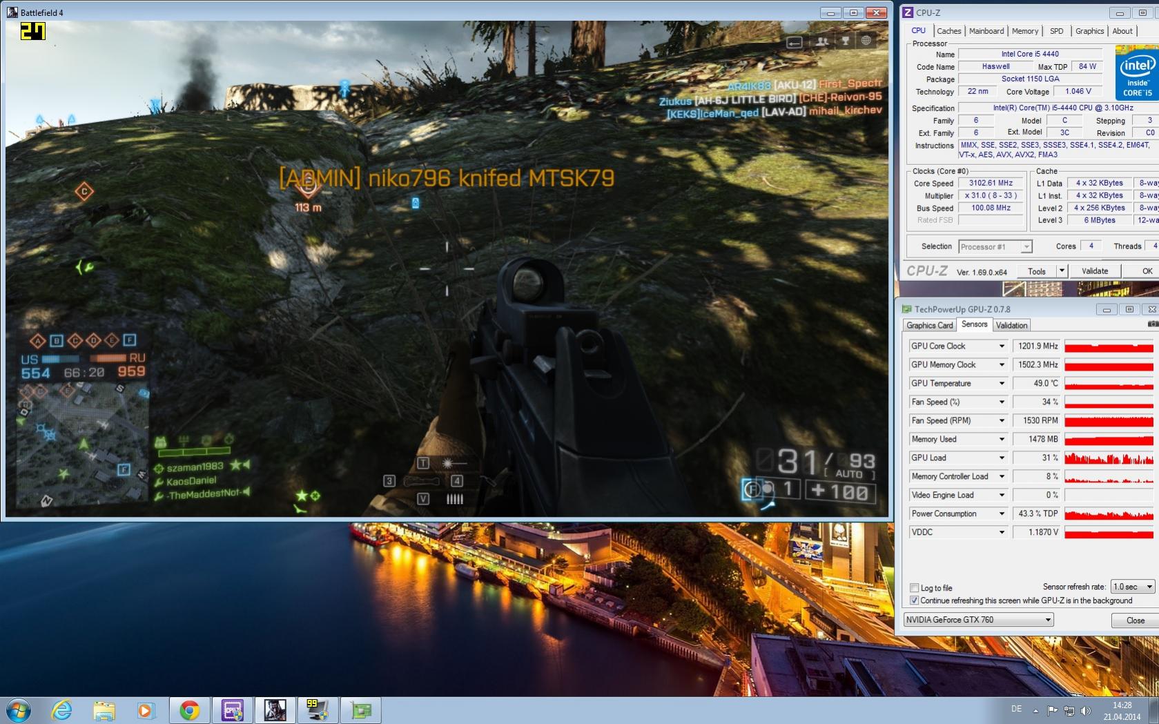Open the GPU Core Clock sensor dropdown
Viewport: 1159px width, 724px height.
[1002, 346]
